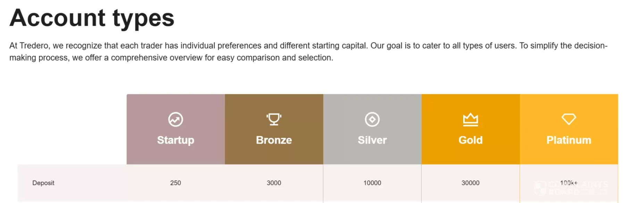The width and height of the screenshot is (625, 203).
Task: Select the Bronze account label
Action: 274,140
